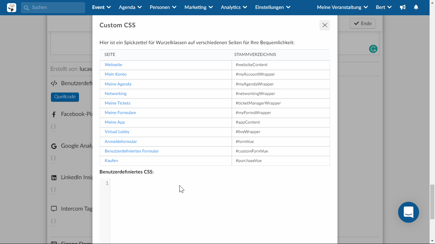This screenshot has height=244, width=435.
Task: Click the STAMMVERZEICHNIS column header
Action: tap(255, 55)
